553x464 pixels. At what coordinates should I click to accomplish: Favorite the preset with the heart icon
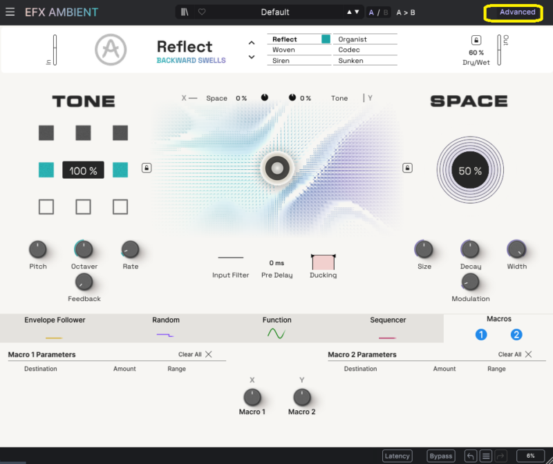point(202,12)
